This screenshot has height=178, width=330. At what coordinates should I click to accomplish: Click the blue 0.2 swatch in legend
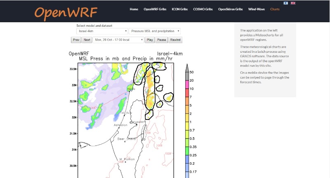pyautogui.click(x=187, y=159)
